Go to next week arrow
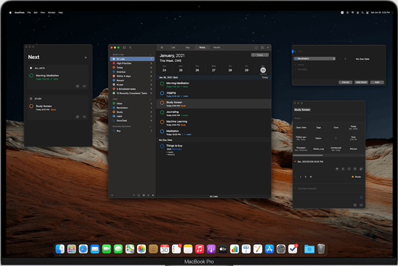This screenshot has height=266, width=398. 267,55
